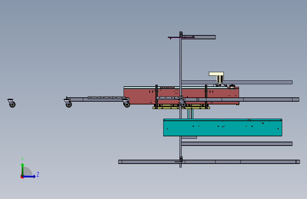The width and height of the screenshot is (307, 199).
Task: Select the bottom long horizontal beam
Action: coord(209,162)
